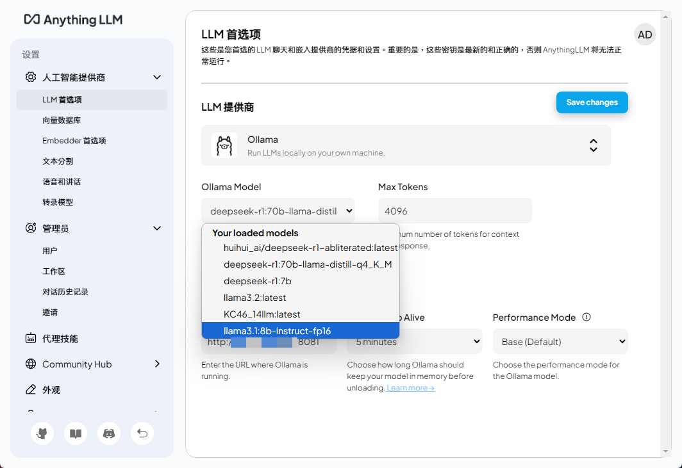The image size is (682, 468).
Task: Select huihui_ai/deepseek-r1-abliterated:latest model
Action: [x=301, y=248]
